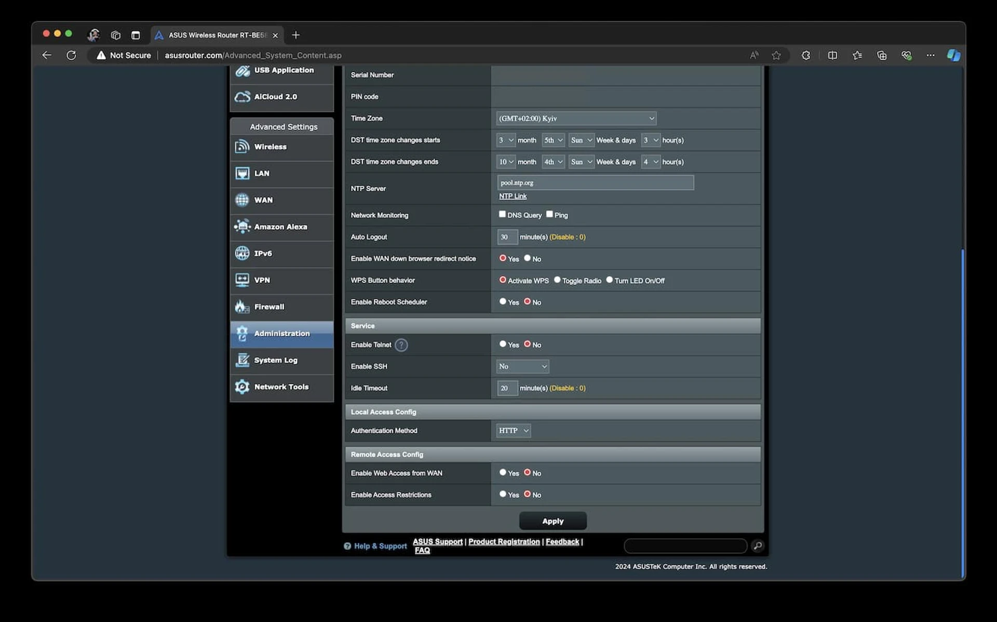The width and height of the screenshot is (997, 622).
Task: Open Product Registration link
Action: coord(504,541)
